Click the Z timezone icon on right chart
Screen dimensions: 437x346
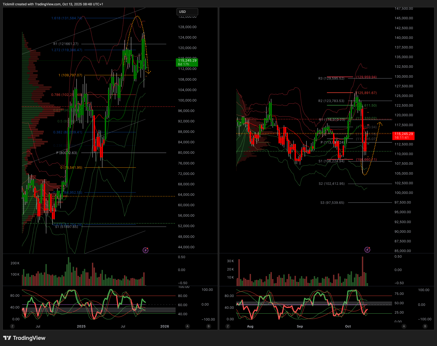228,326
